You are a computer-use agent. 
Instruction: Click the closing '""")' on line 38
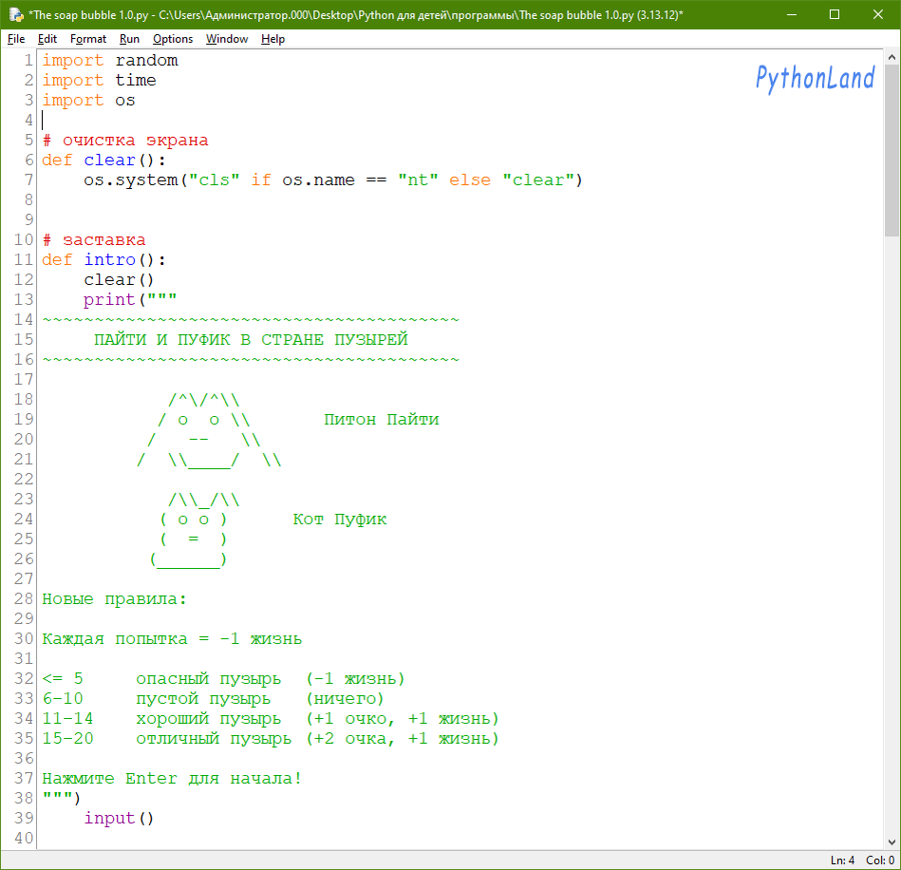[x=62, y=798]
